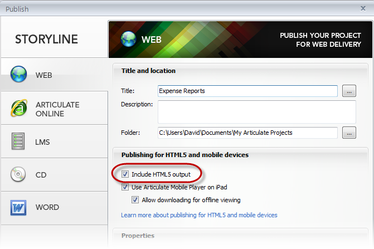Click the Folder: label
The image size is (374, 249).
tap(130, 133)
